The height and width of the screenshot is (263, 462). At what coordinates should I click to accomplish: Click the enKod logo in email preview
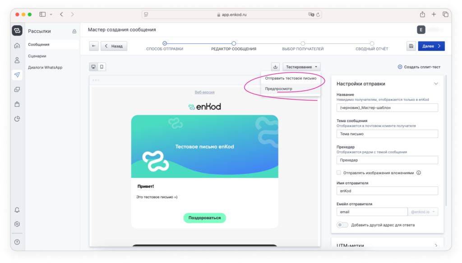(204, 106)
